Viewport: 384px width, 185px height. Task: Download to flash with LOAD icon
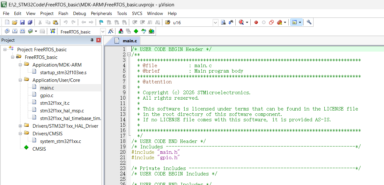coord(53,31)
